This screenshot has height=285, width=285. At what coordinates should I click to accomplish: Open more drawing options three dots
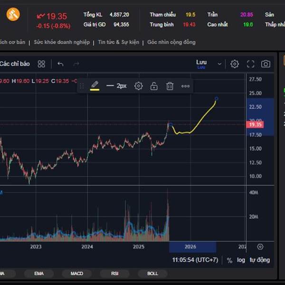point(185,86)
